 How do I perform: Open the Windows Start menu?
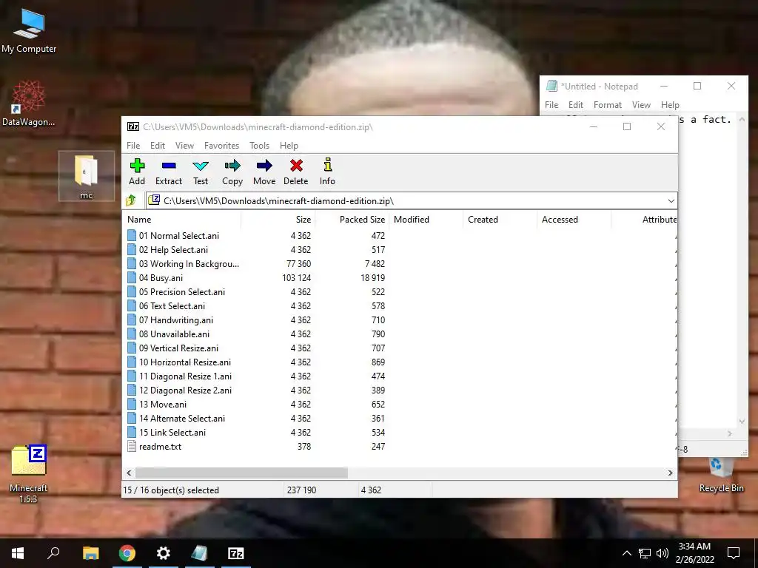(18, 553)
